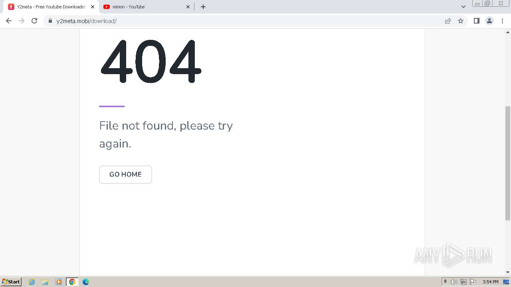This screenshot has width=511, height=287.
Task: Open the Windows Start menu
Action: coord(11,282)
